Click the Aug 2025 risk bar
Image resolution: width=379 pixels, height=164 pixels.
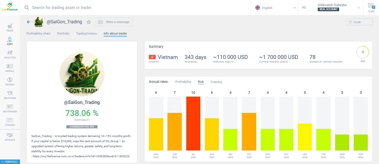(x=212, y=134)
